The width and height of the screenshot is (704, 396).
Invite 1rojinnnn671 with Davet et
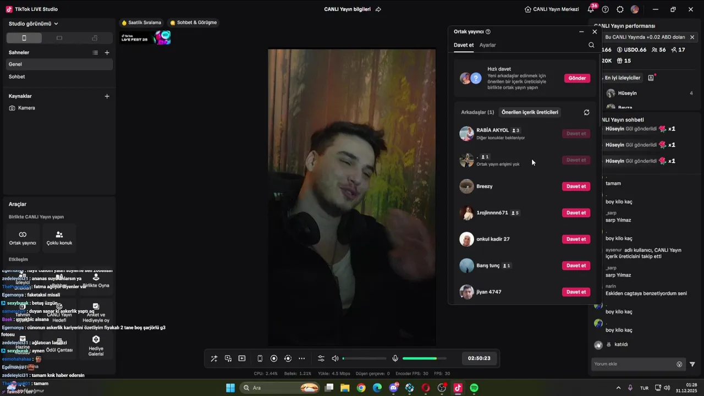(576, 213)
